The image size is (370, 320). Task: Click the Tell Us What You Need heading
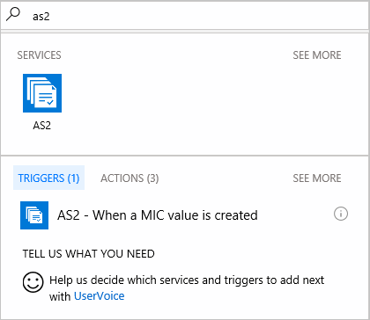point(88,254)
